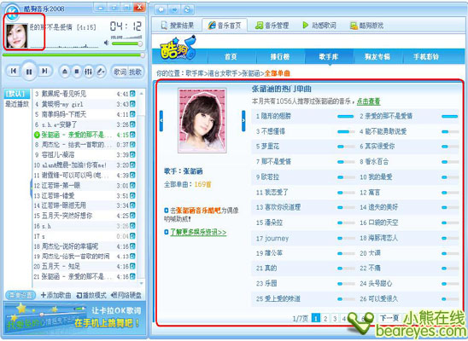Image resolution: width=468 pixels, height=341 pixels.
Task: Click icon beside 黄晓明-my girl row
Action: point(132,104)
